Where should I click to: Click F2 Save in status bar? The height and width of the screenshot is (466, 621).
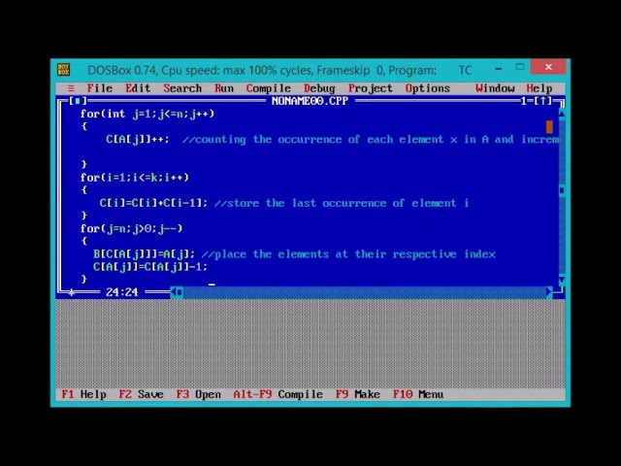tap(142, 394)
